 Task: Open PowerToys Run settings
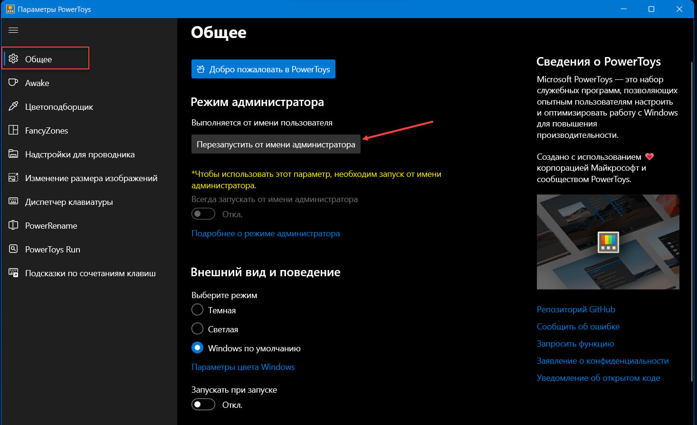tap(89, 249)
